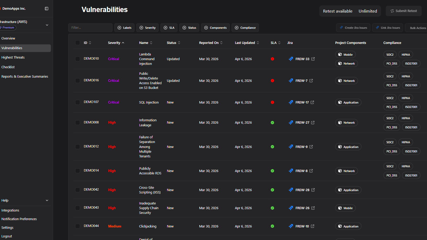Open external link icon next to FREW-33
This screenshot has width=427, height=240.
[x=313, y=59]
